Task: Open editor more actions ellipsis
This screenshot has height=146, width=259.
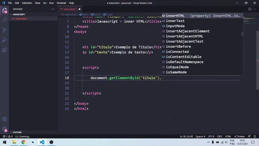Action: tap(255, 9)
